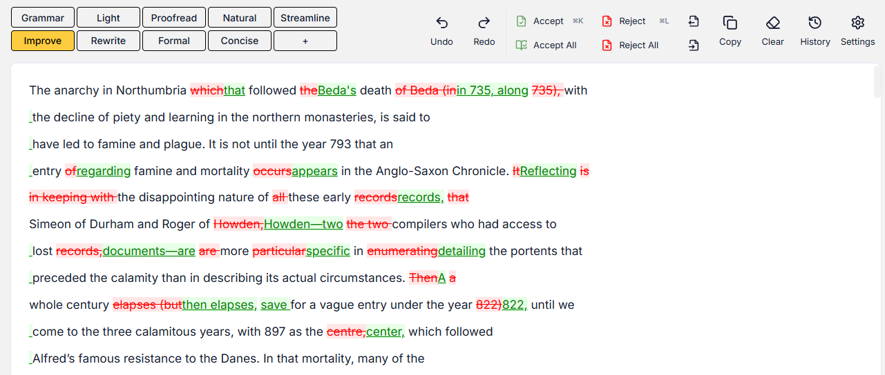Copy the text using the Copy icon
The width and height of the screenshot is (885, 375).
[x=730, y=23]
